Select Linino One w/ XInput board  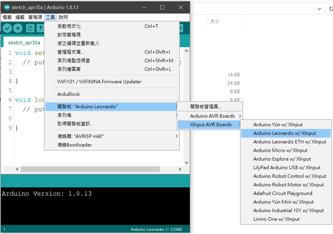pos(286,219)
